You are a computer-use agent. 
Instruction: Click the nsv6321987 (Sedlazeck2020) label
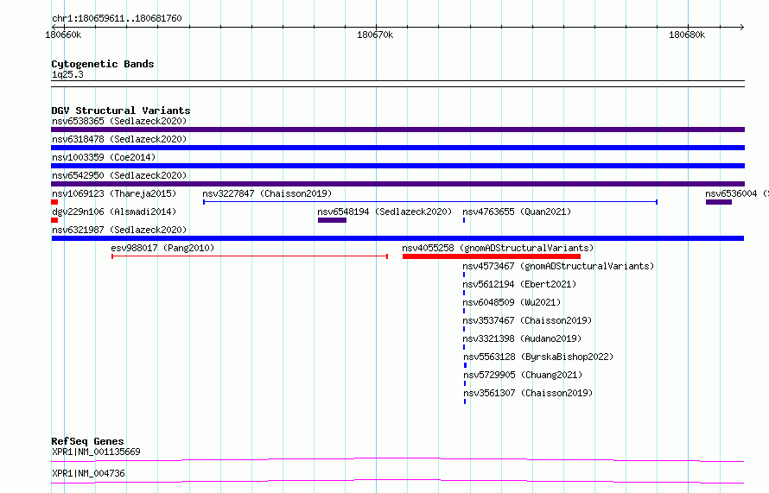119,230
